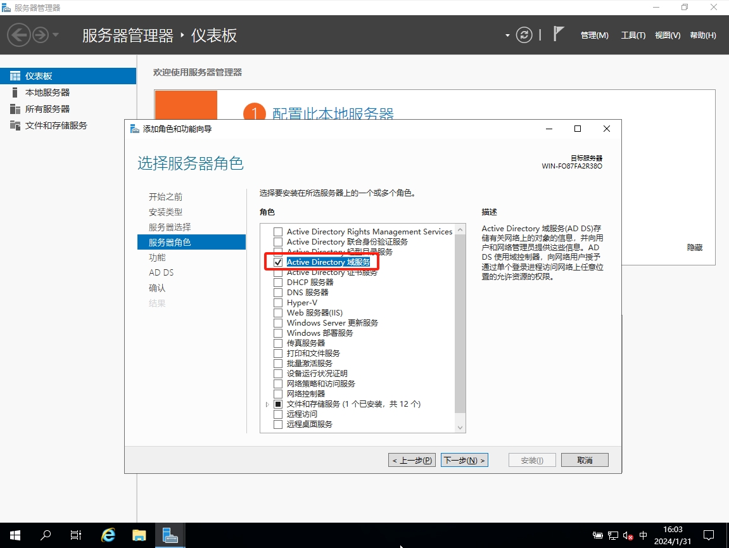
Task: Click the 下一步(N) button
Action: pos(464,461)
